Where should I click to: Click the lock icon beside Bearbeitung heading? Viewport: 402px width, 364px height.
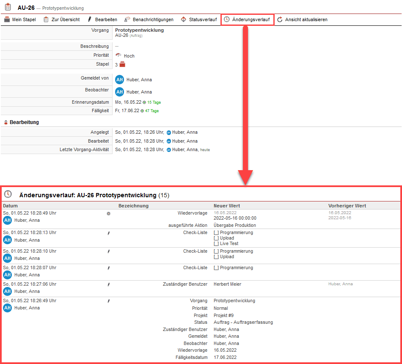(x=6, y=122)
